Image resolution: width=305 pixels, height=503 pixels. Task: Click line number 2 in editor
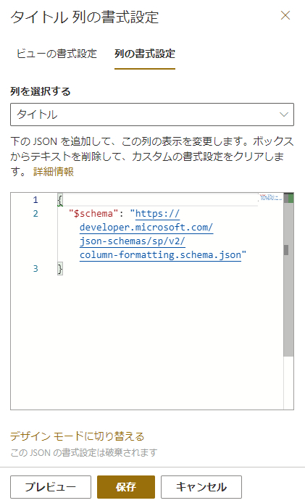pos(35,214)
